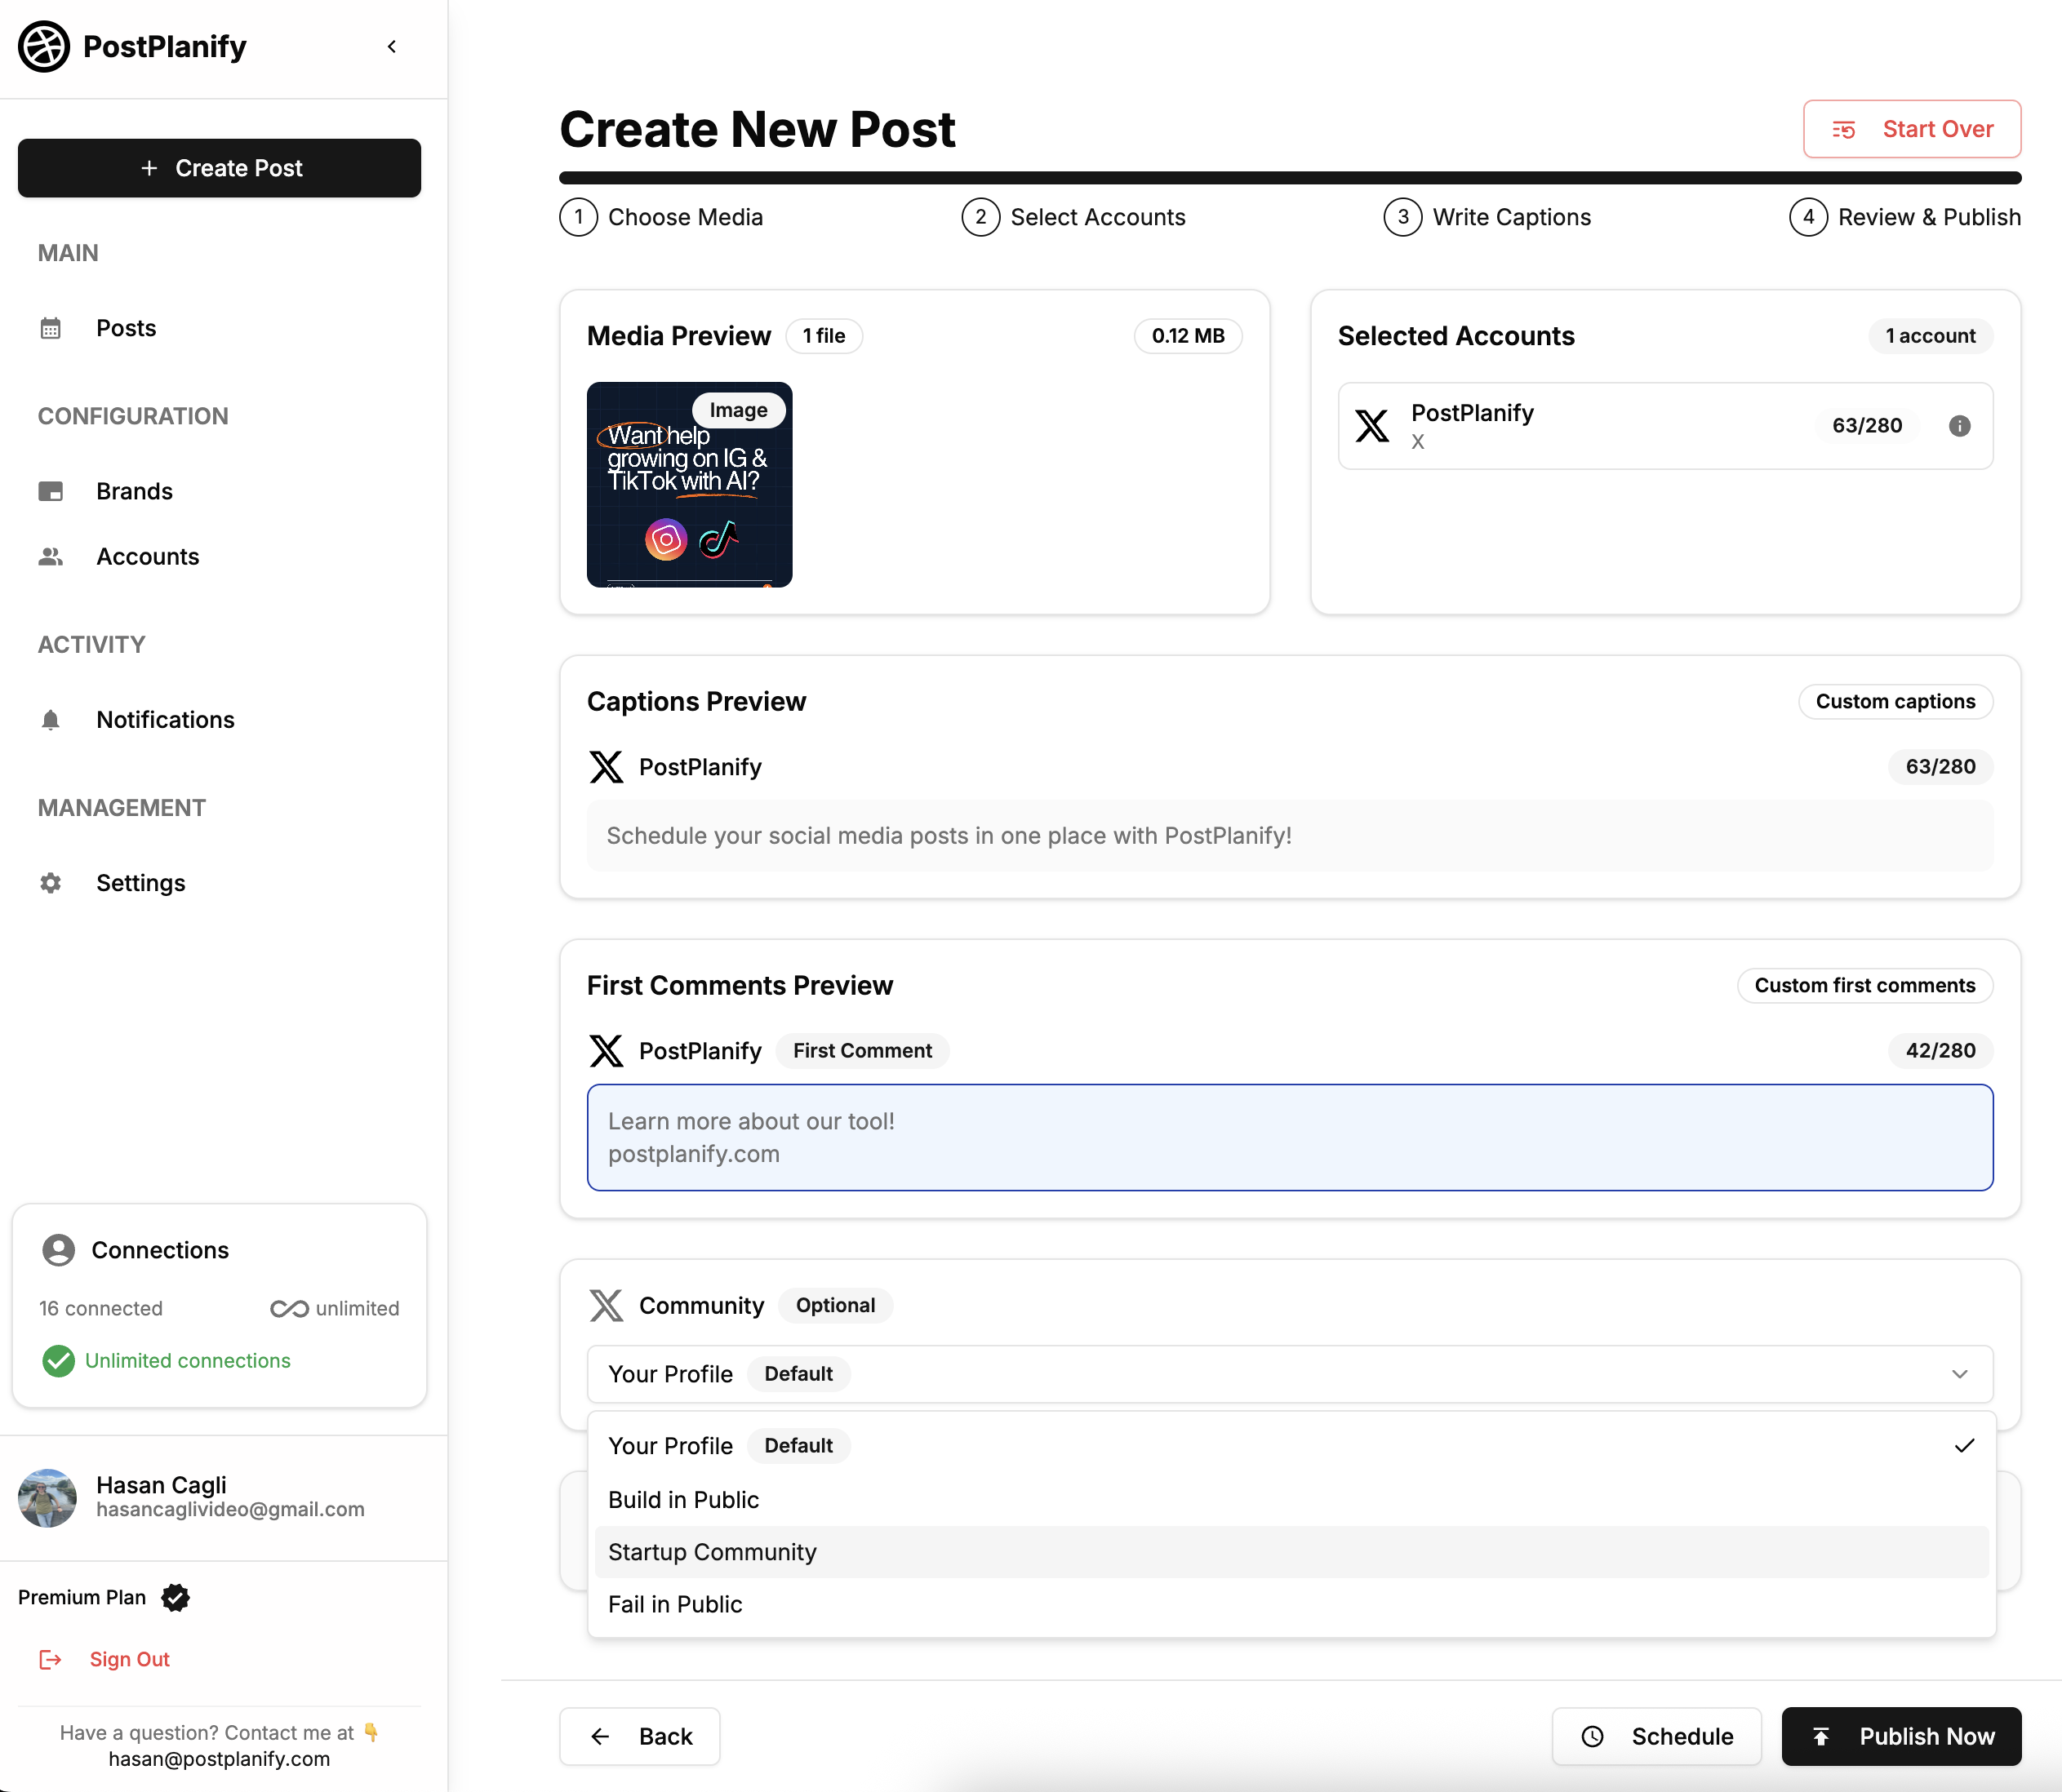The height and width of the screenshot is (1792, 2062).
Task: Click the first comment text box
Action: click(1290, 1138)
